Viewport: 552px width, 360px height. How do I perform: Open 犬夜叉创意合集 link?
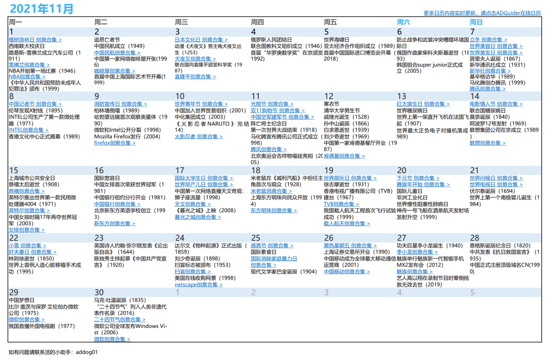coord(195,59)
